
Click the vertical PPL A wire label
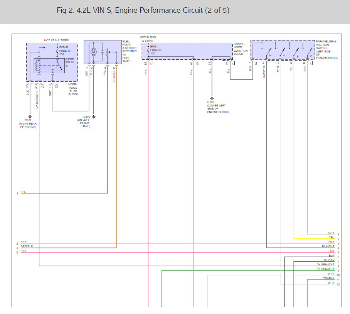click(105, 71)
